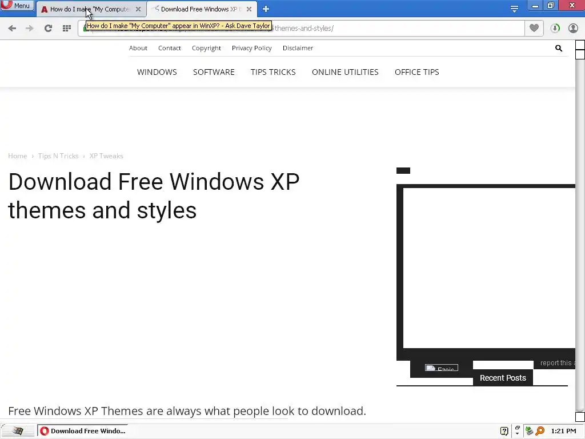
Task: Click the address bar URL field
Action: point(300,29)
